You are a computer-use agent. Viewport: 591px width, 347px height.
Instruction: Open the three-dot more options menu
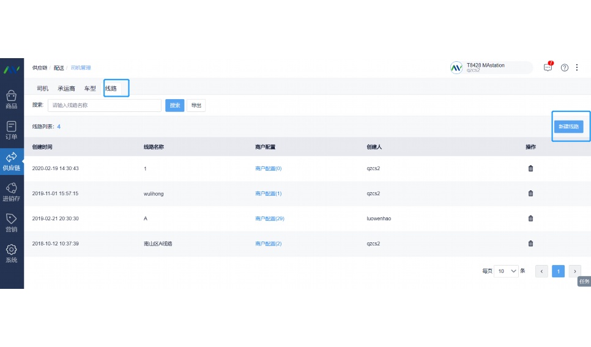[x=576, y=67]
